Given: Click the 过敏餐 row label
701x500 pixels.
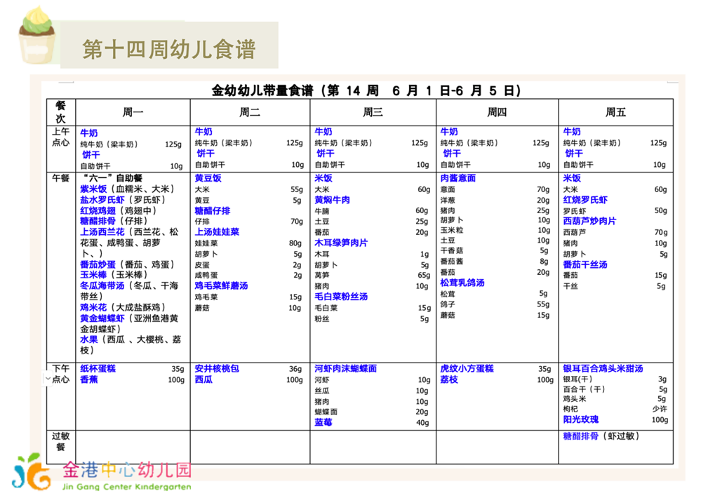Looking at the screenshot, I should click(61, 442).
